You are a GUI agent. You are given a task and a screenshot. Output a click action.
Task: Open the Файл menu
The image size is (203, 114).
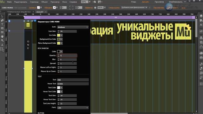pyautogui.click(x=9, y=2)
